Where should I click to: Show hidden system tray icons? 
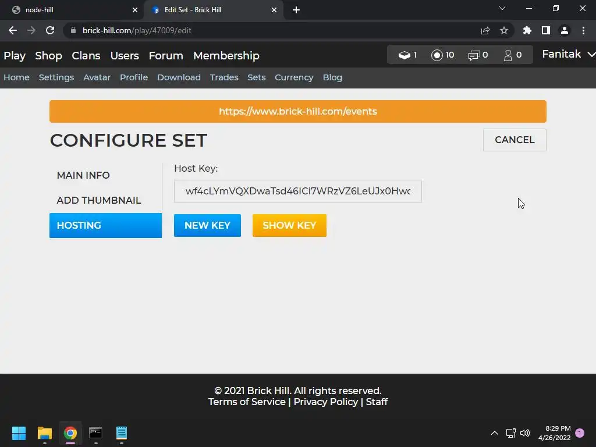pyautogui.click(x=495, y=433)
